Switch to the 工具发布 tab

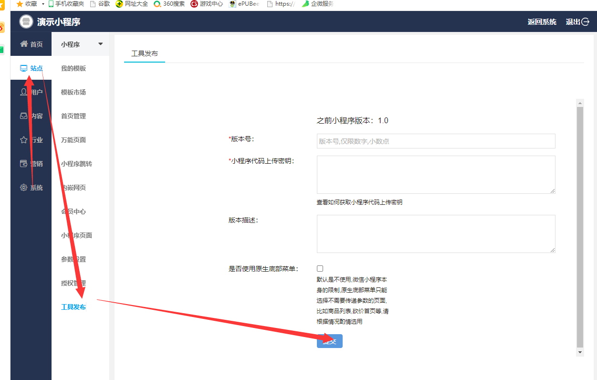click(145, 54)
